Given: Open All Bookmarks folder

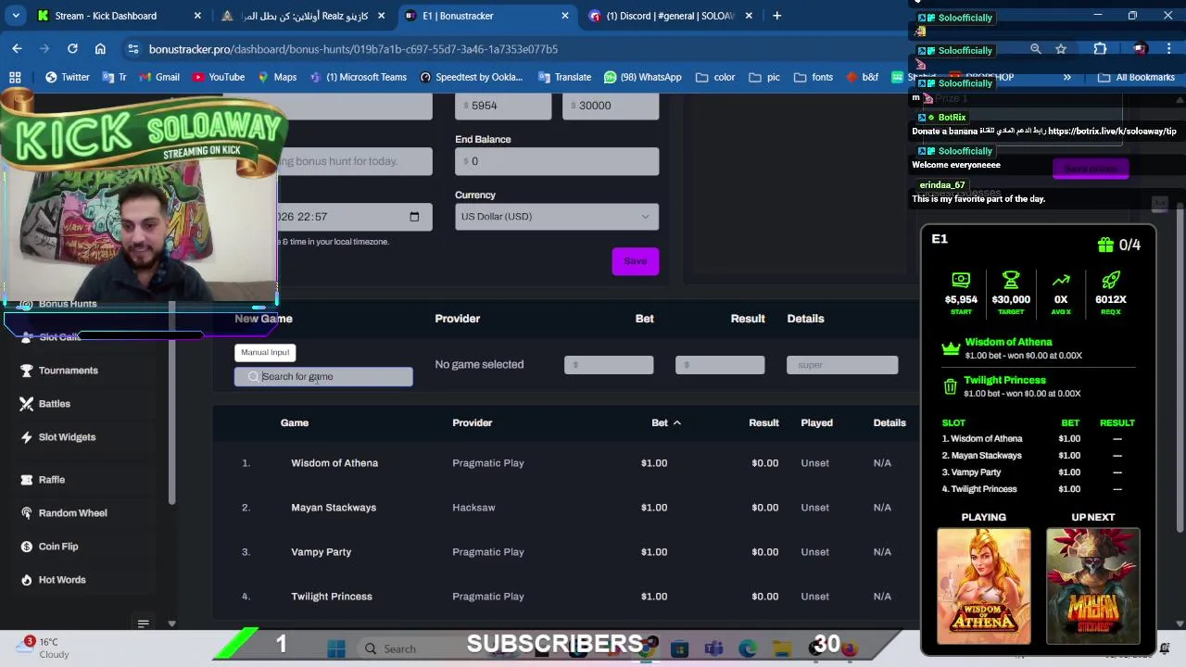Looking at the screenshot, I should [x=1136, y=77].
